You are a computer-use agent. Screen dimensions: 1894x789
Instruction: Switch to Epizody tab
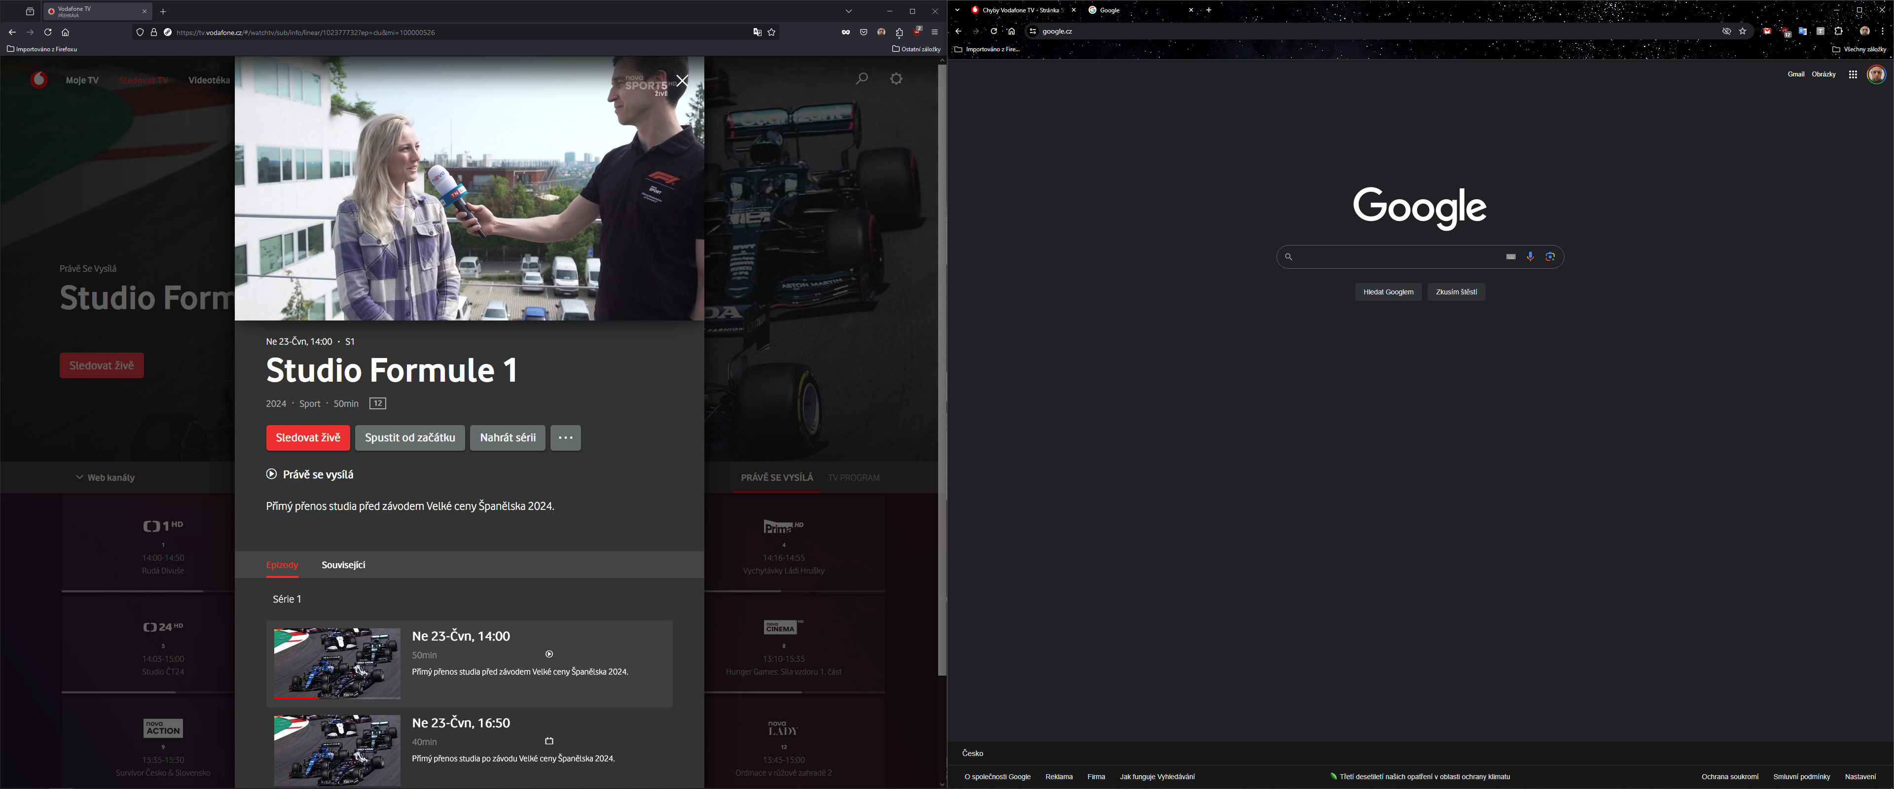[282, 565]
